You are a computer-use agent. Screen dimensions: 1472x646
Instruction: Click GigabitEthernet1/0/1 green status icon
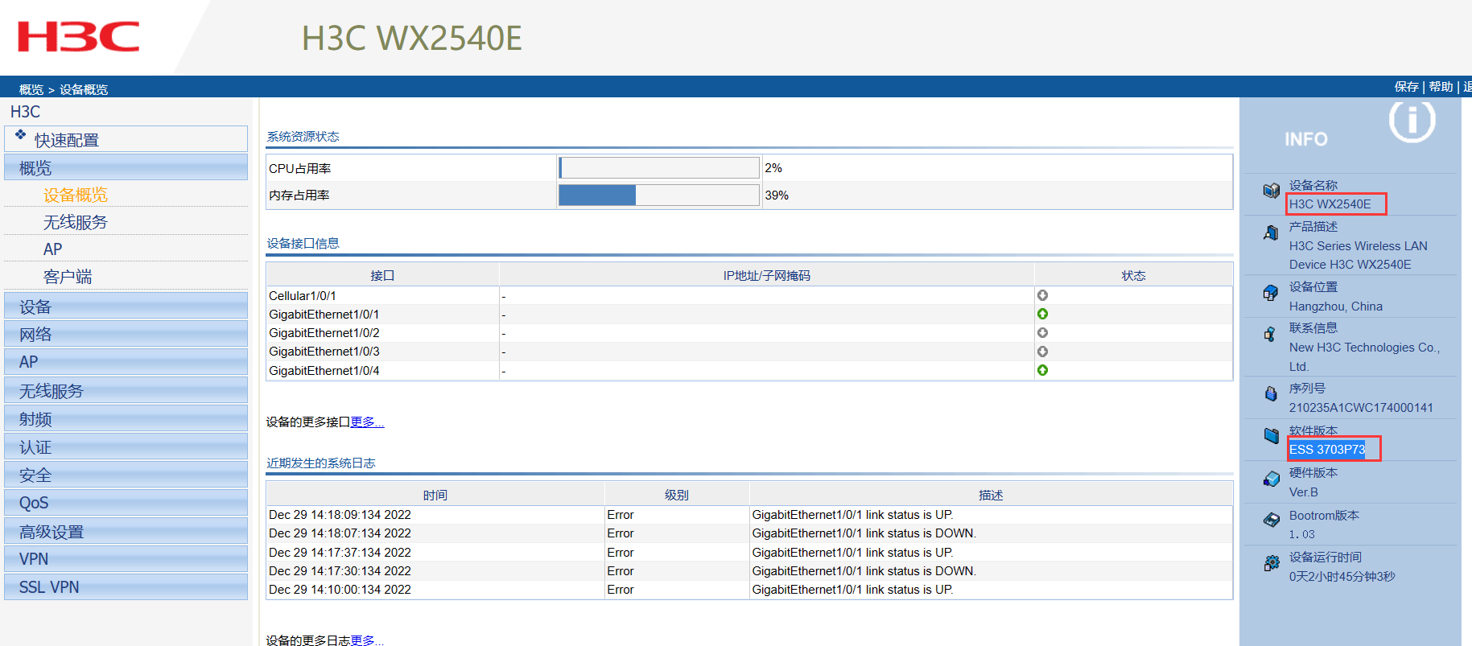pos(1042,314)
